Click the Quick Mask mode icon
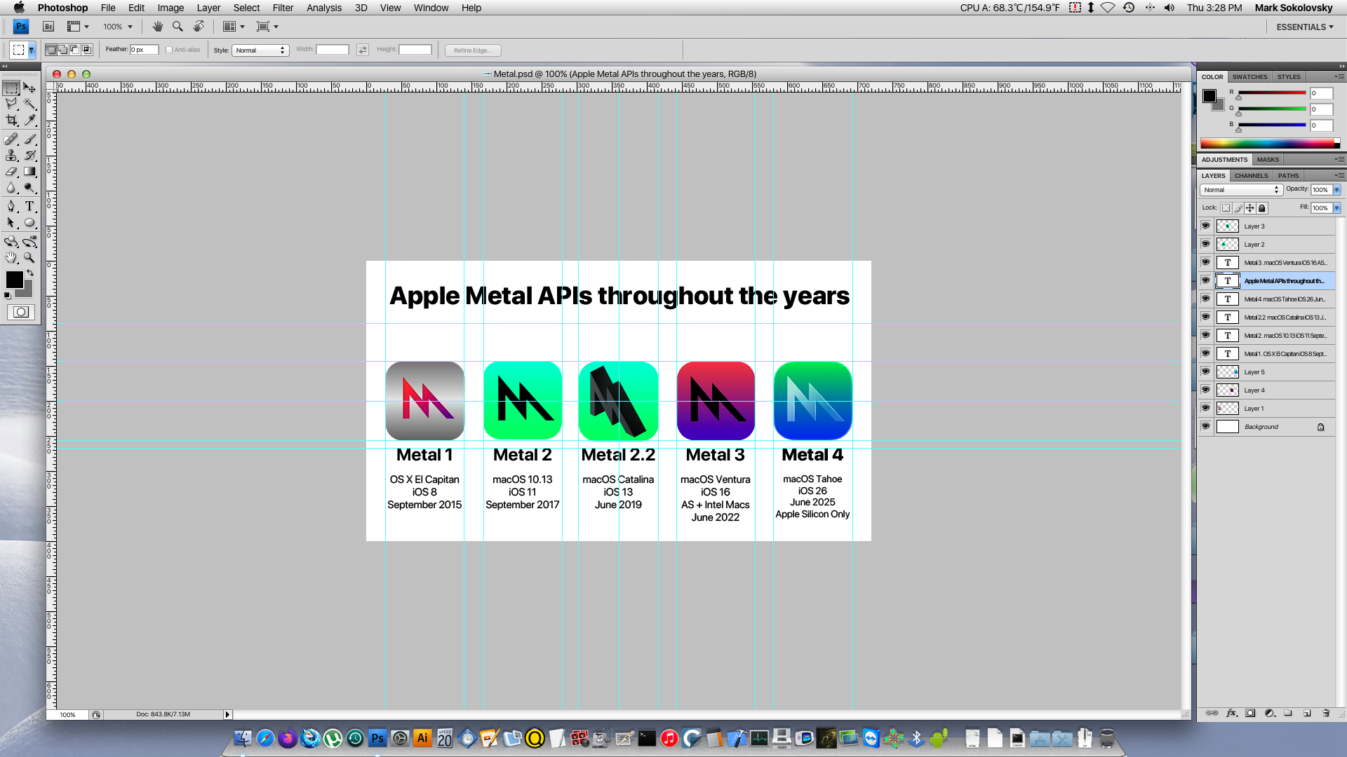The width and height of the screenshot is (1347, 757). [21, 312]
